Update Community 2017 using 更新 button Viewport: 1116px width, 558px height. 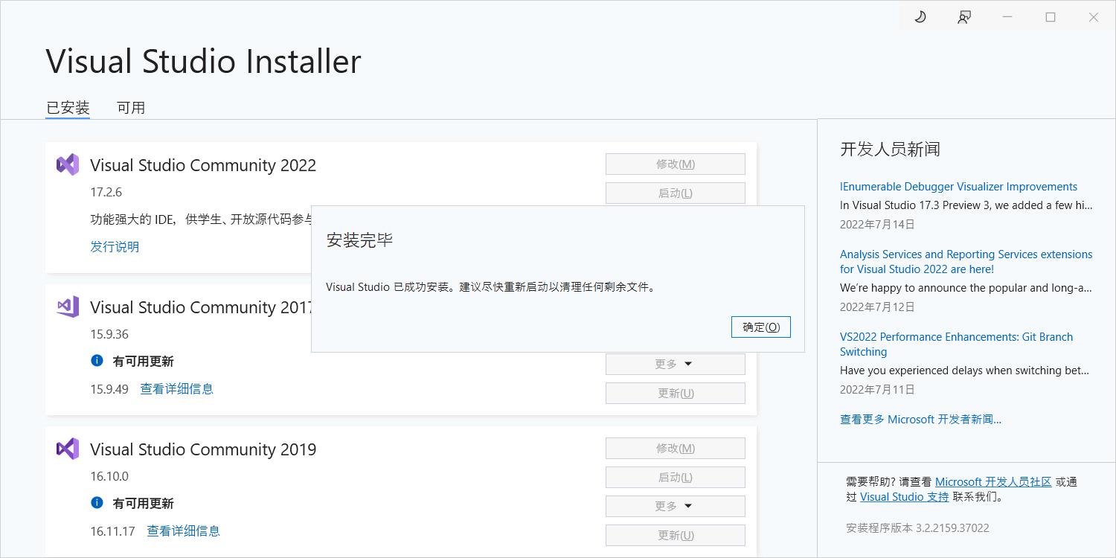675,393
